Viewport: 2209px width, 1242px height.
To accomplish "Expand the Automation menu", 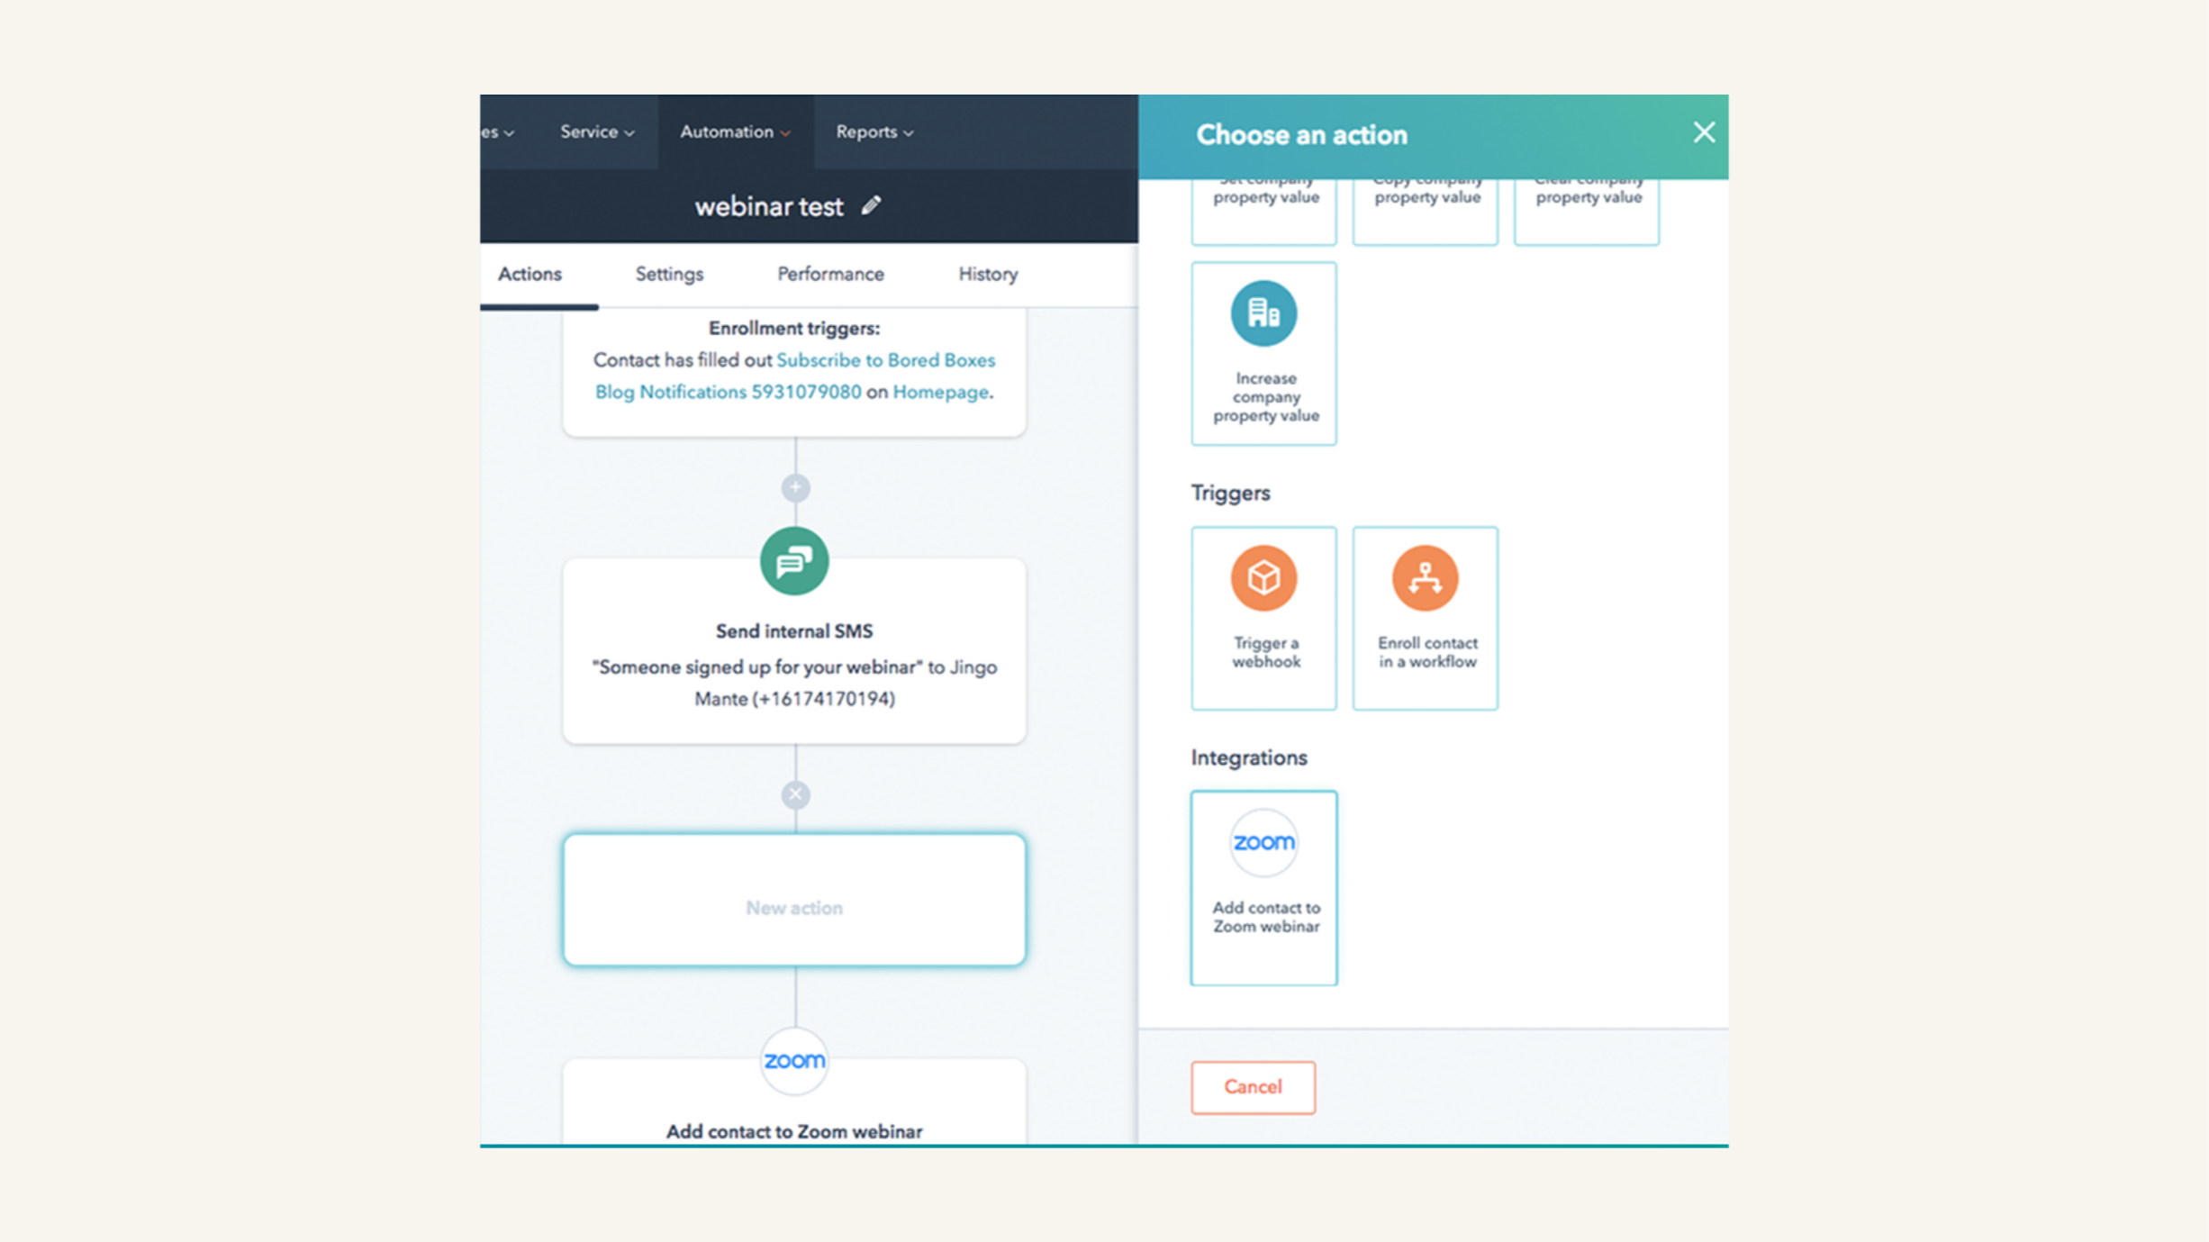I will 733,131.
